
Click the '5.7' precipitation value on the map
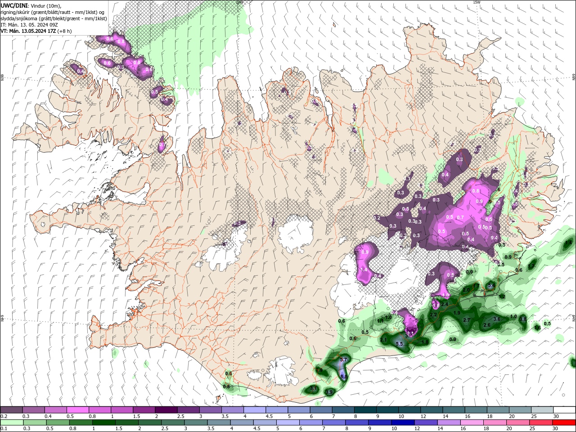[343, 360]
